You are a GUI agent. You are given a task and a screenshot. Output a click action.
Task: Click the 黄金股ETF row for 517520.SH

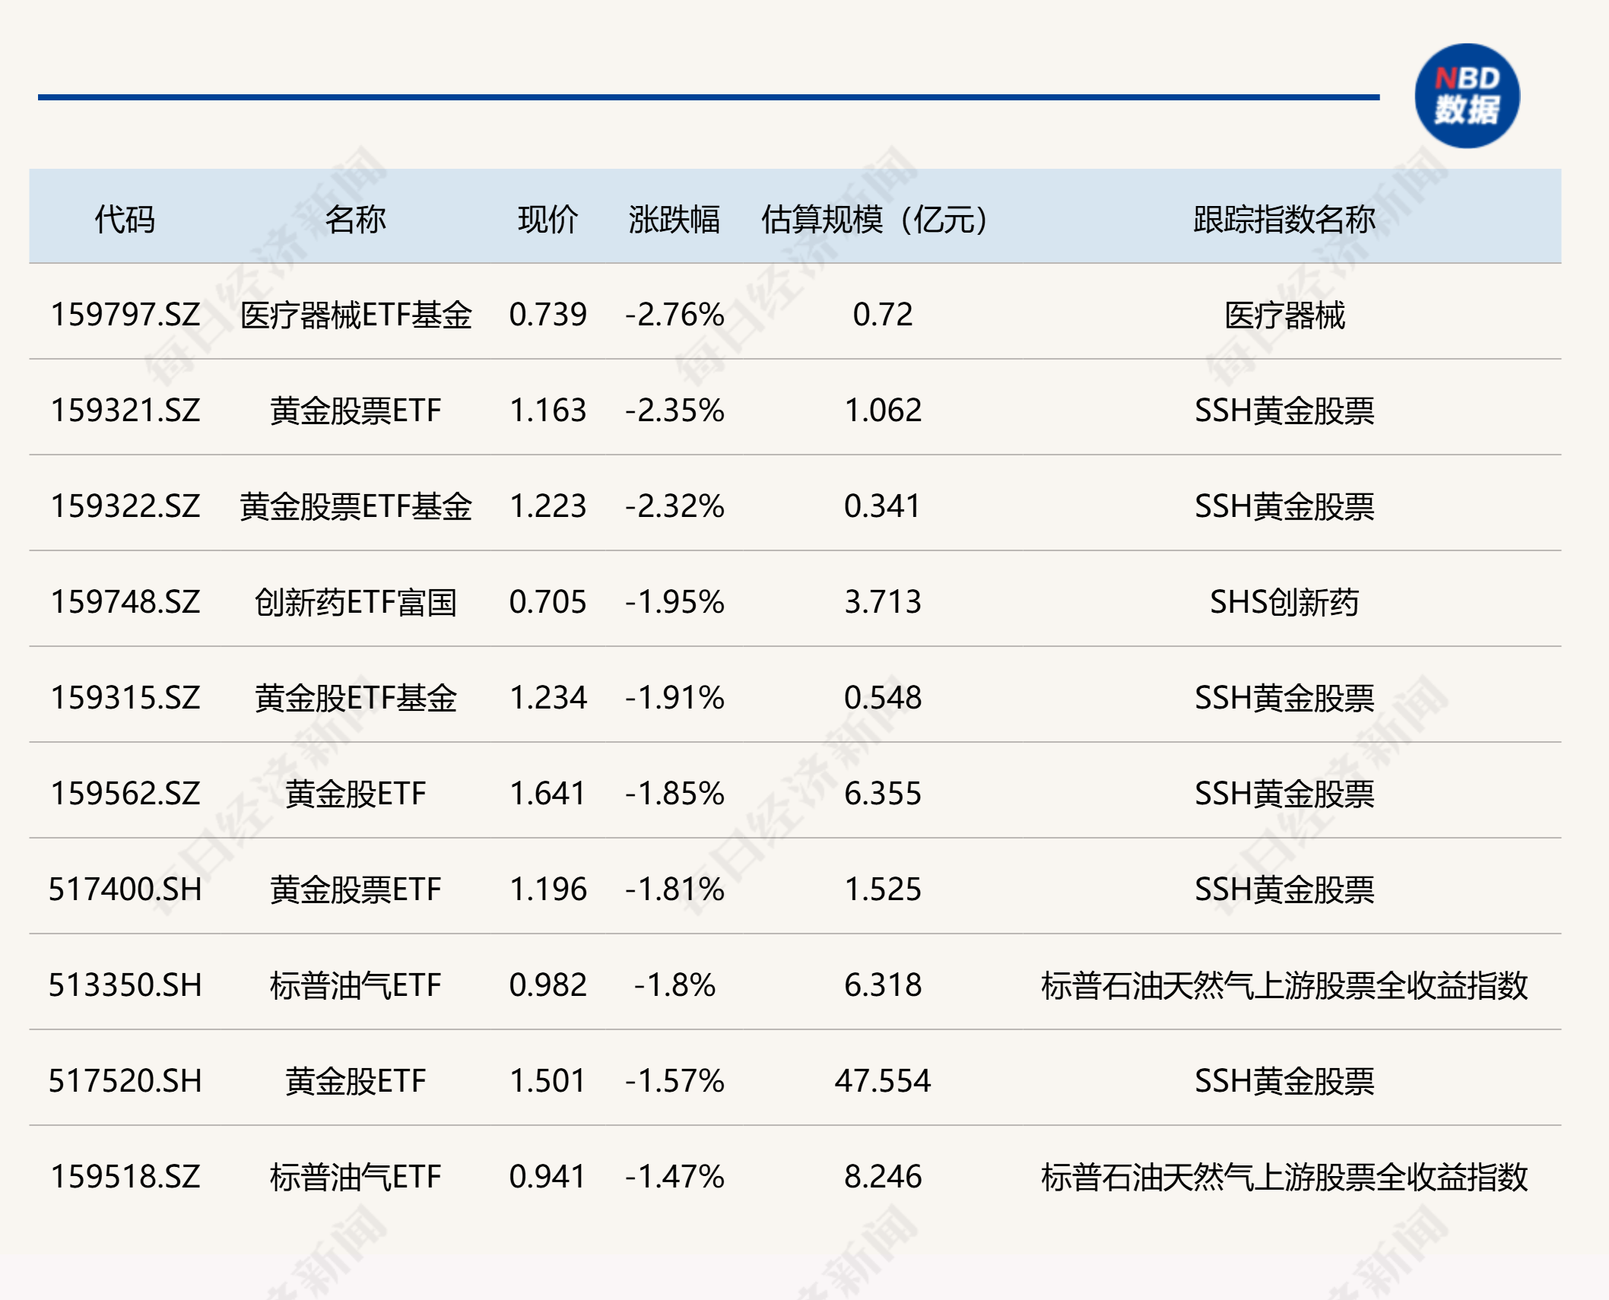click(x=353, y=1080)
